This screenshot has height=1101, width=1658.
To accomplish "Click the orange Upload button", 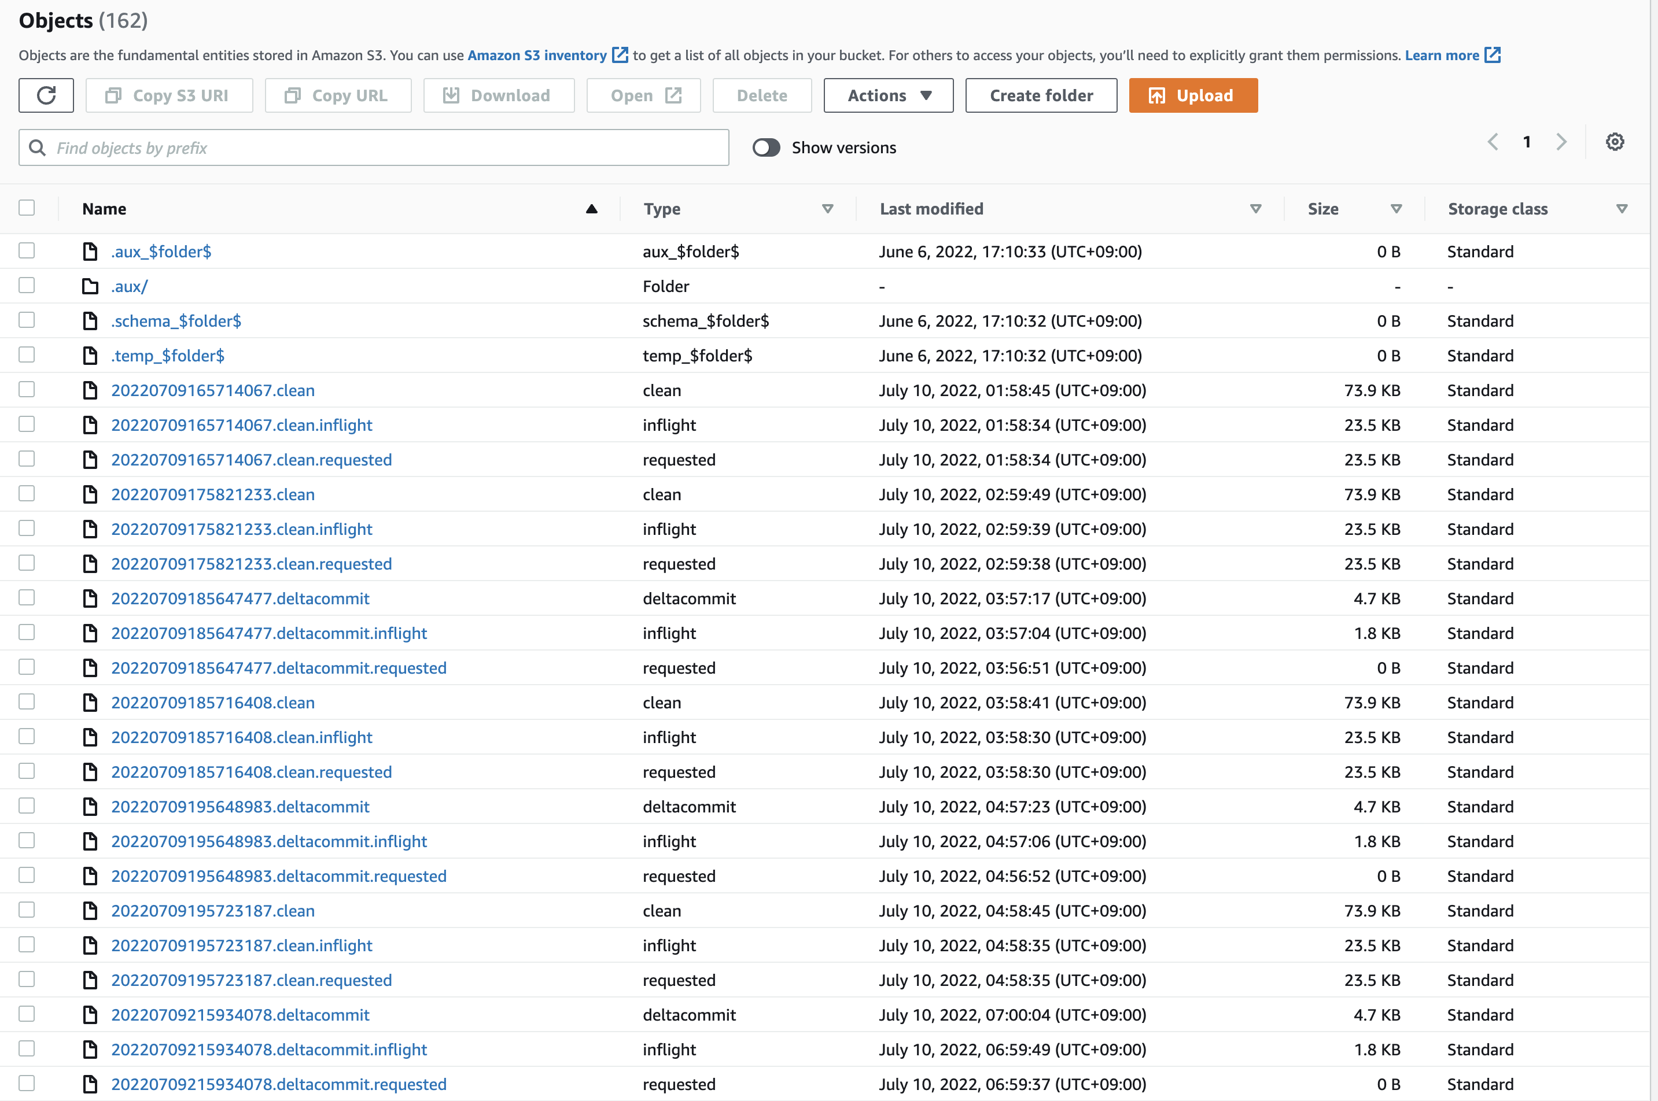I will (x=1193, y=95).
